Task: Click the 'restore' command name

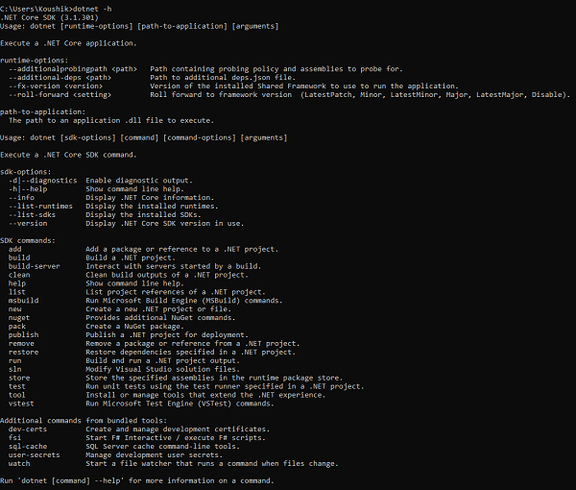Action: click(23, 351)
